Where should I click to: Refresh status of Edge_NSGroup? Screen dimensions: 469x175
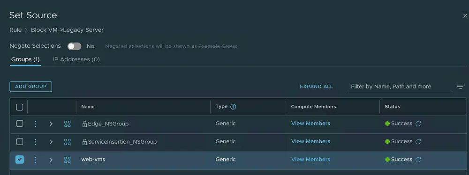pyautogui.click(x=418, y=124)
